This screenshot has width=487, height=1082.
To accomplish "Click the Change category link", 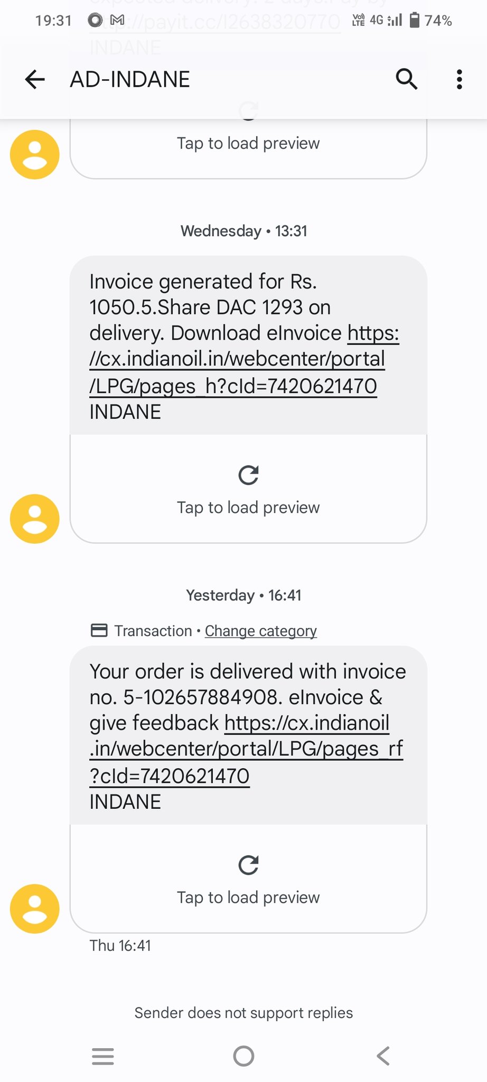I will coord(261,631).
